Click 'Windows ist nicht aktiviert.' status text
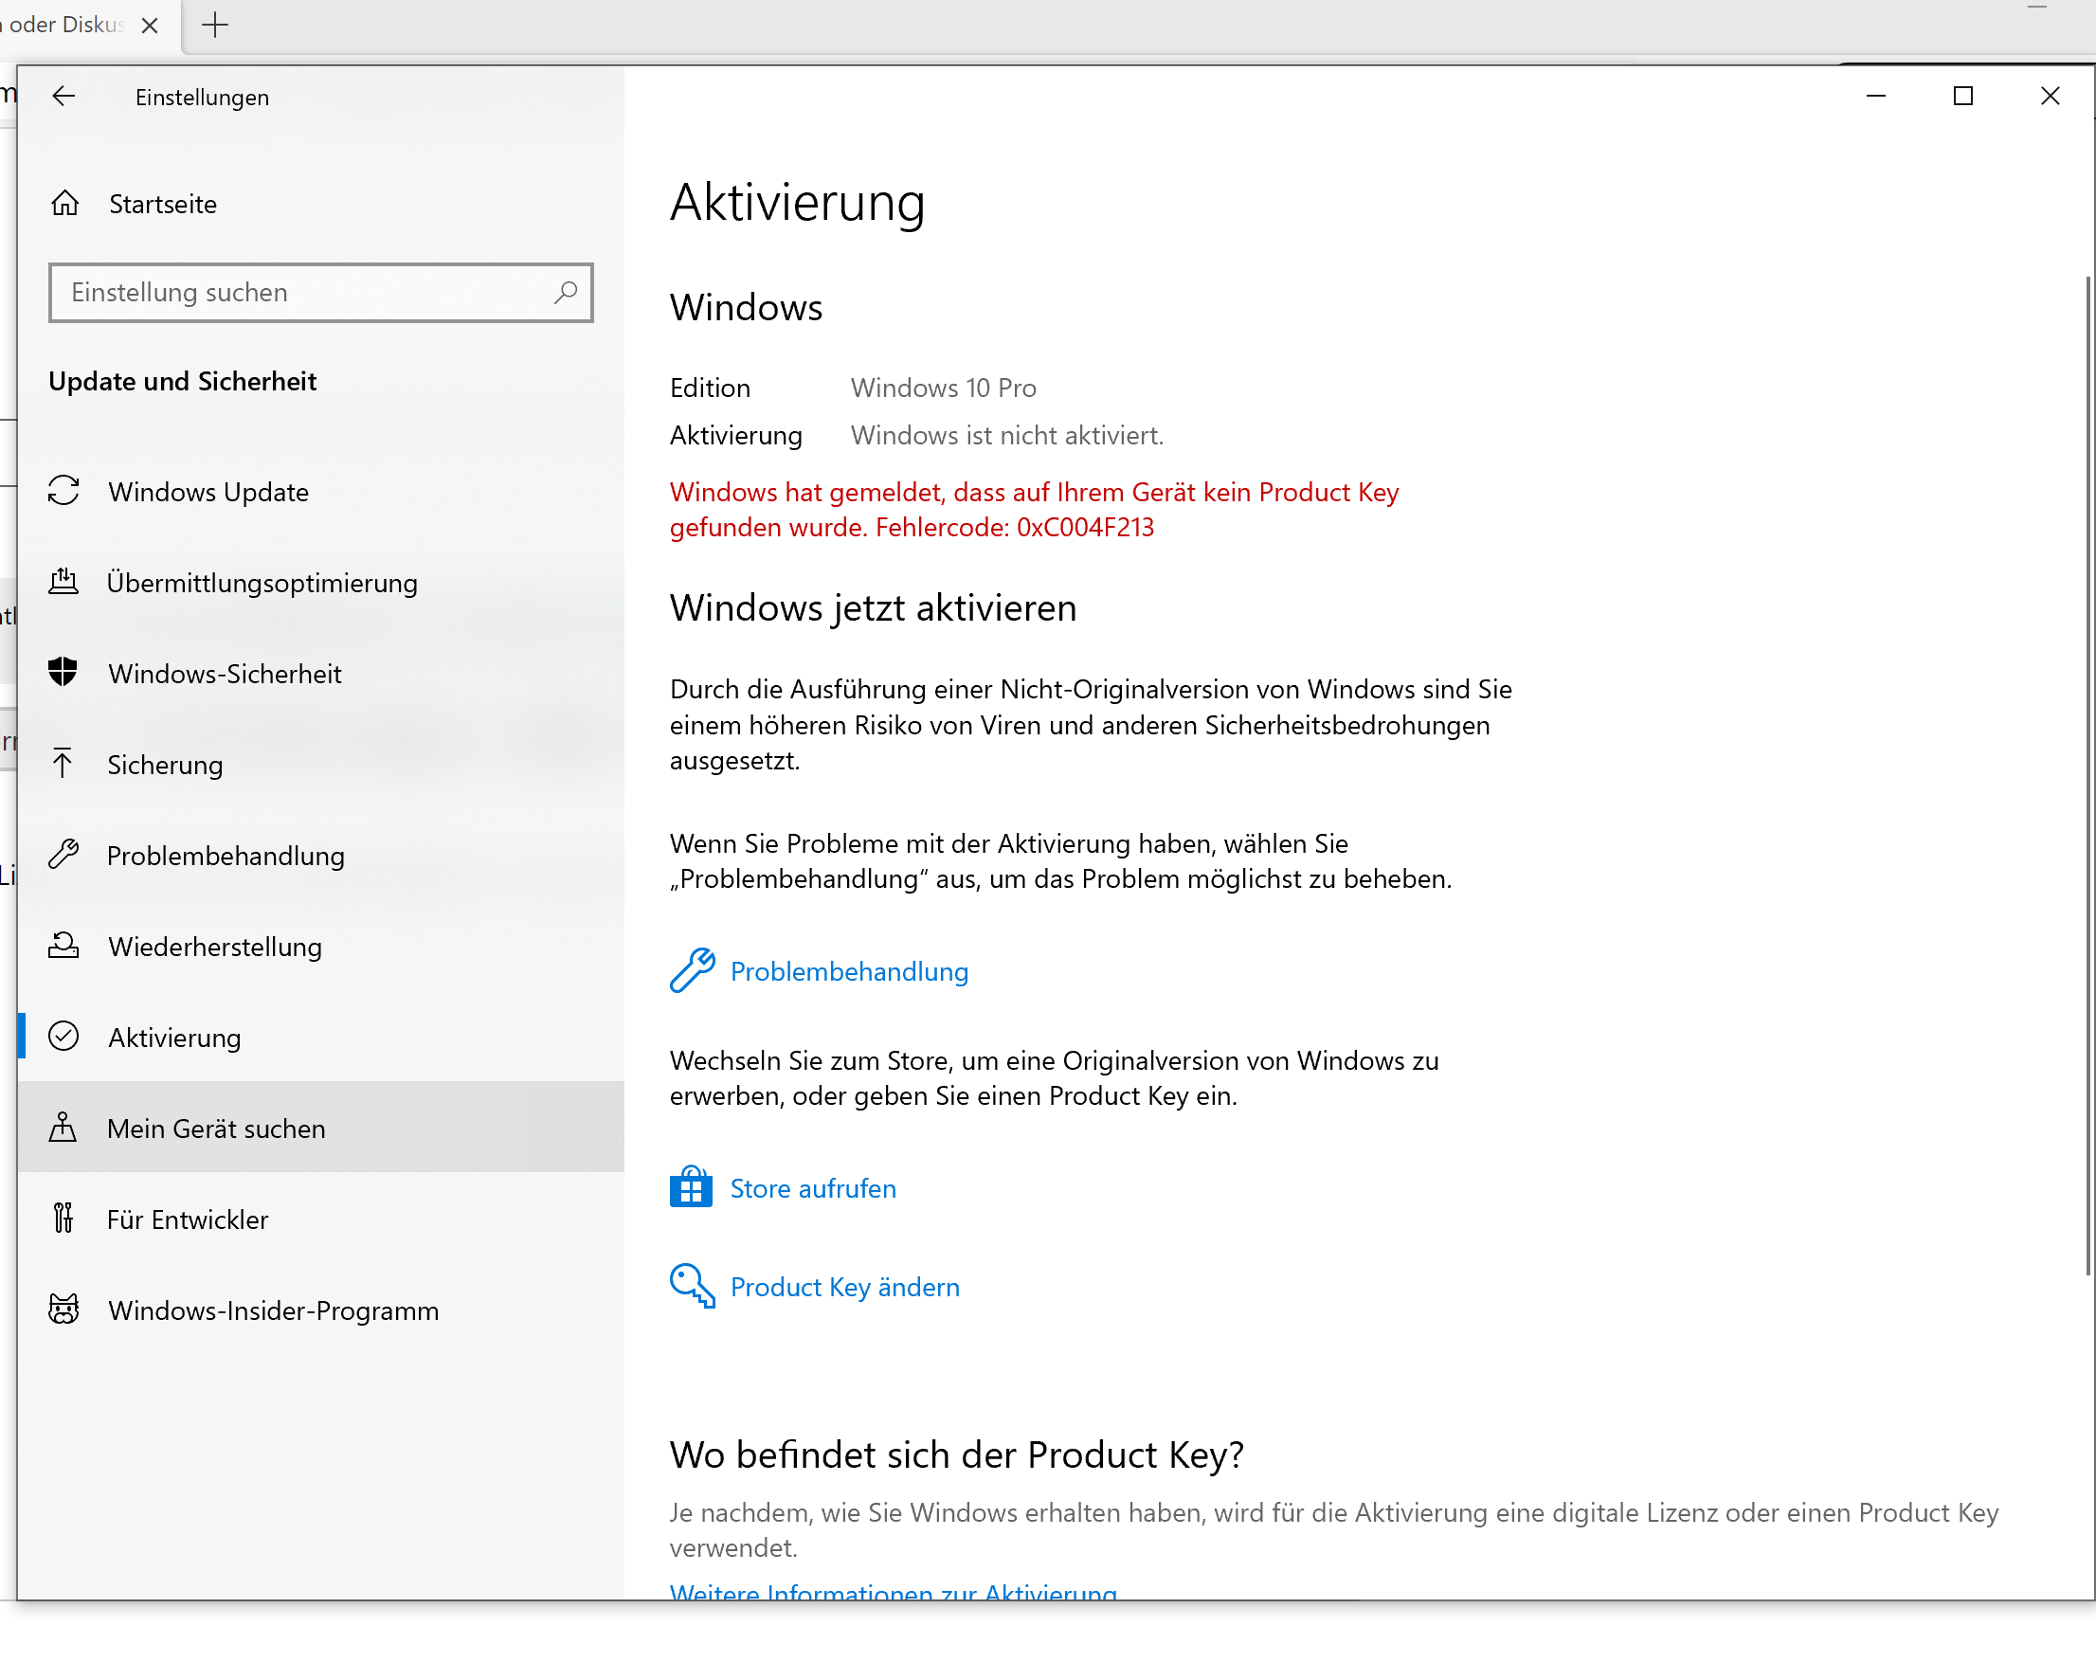2096x1662 pixels. tap(1007, 435)
